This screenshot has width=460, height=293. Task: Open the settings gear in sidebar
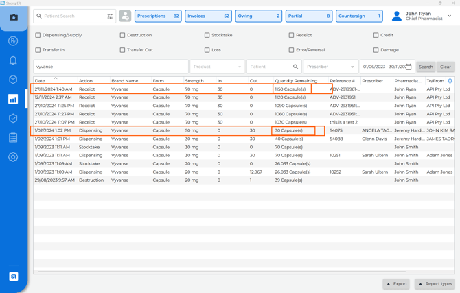coord(13,157)
